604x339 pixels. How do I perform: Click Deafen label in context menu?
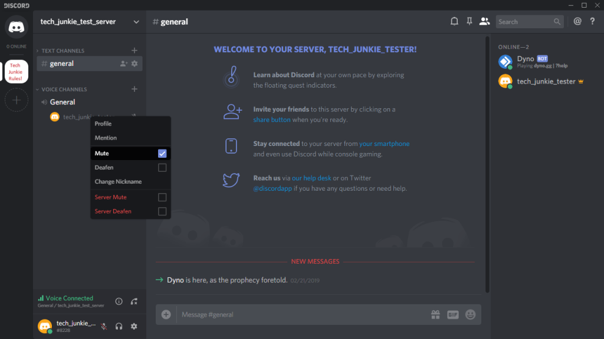104,168
